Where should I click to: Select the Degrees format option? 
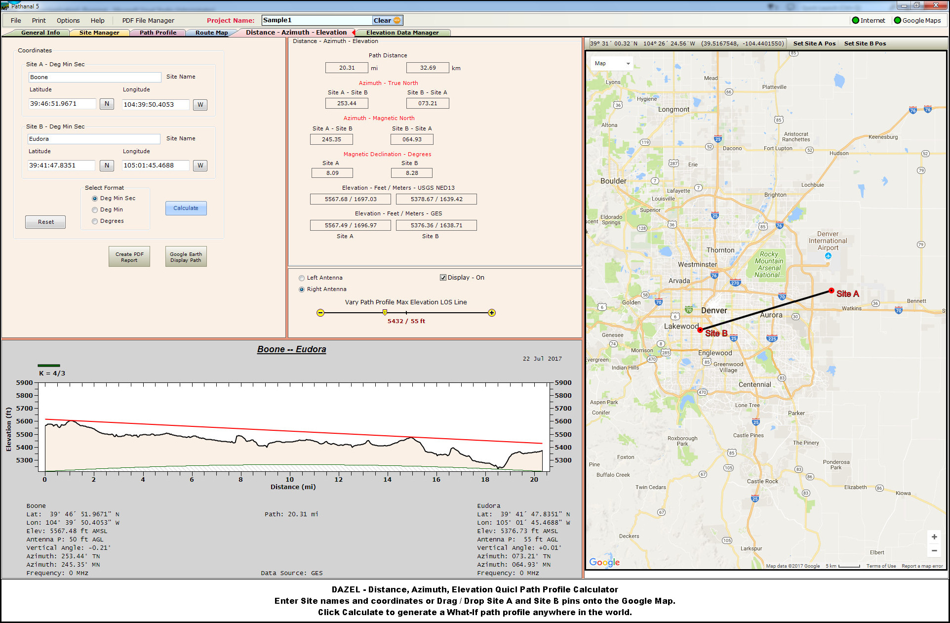95,221
